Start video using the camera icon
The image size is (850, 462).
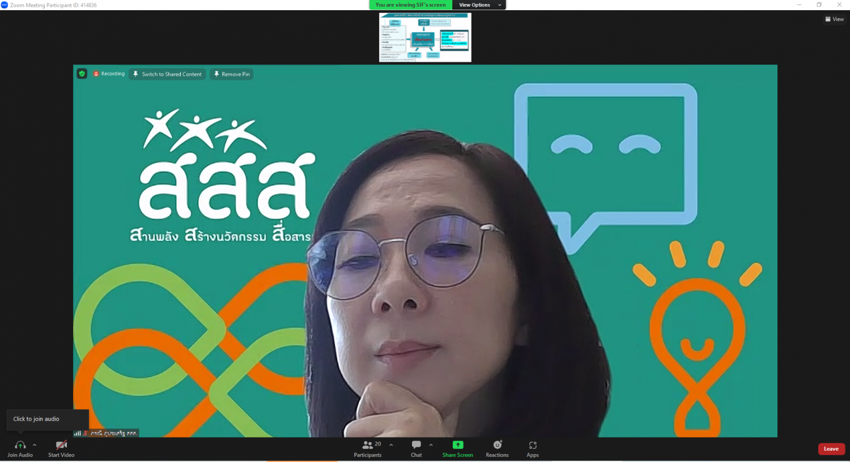tap(61, 445)
